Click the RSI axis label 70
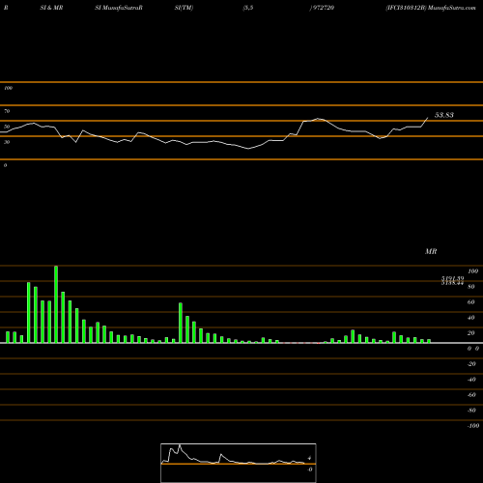Viewport: 483px width, 483px height. (x=7, y=111)
